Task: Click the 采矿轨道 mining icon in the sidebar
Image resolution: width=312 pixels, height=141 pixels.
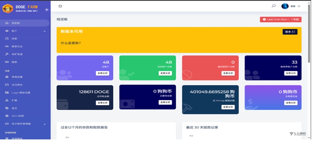Action: click(x=7, y=54)
